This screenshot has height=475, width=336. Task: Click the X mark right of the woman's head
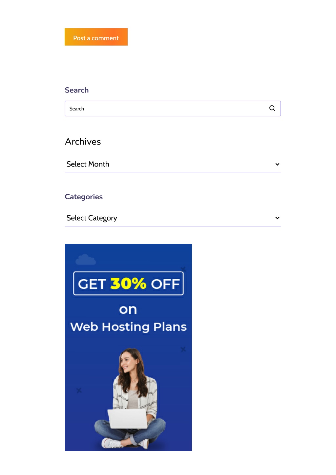[x=183, y=349]
